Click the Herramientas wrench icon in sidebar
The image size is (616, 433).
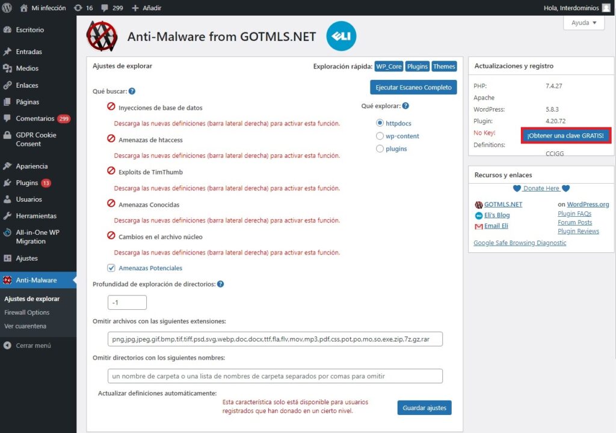coord(7,216)
